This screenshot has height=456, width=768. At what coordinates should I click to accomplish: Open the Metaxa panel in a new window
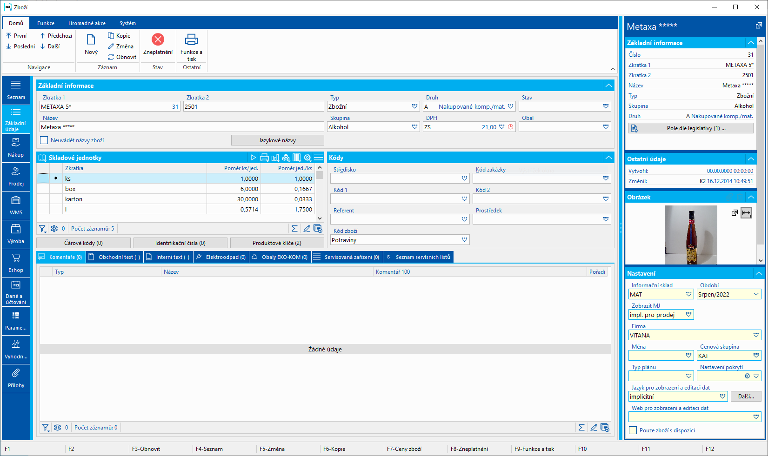[x=759, y=26]
